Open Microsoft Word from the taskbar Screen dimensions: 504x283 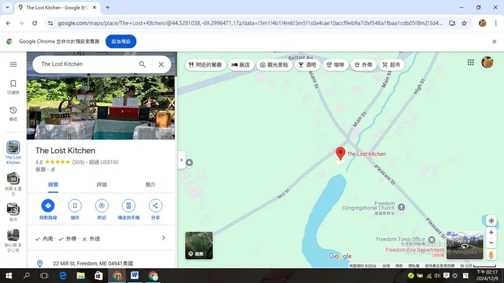tap(135, 276)
